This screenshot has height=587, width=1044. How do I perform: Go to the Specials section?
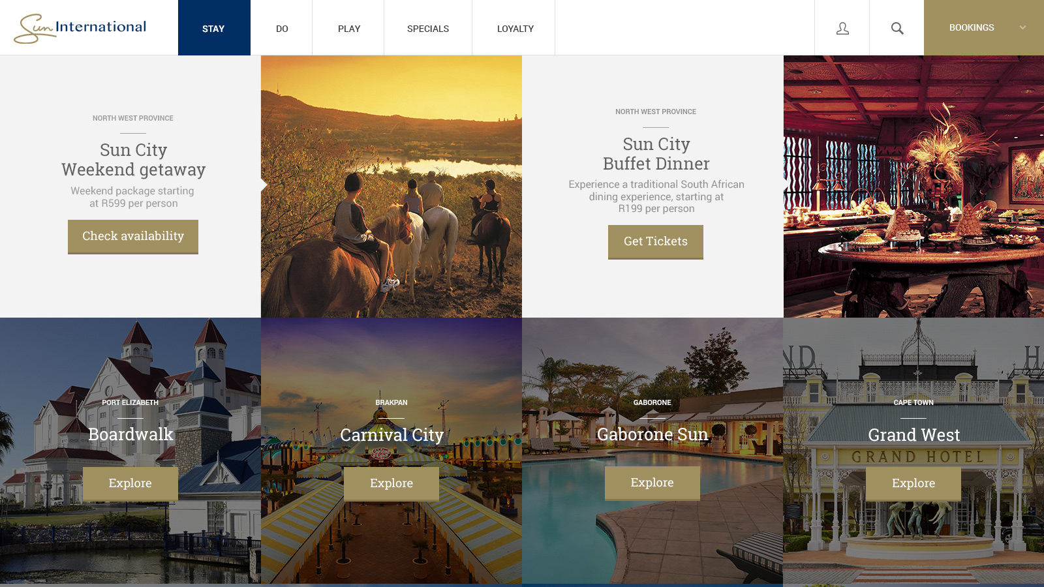tap(428, 28)
